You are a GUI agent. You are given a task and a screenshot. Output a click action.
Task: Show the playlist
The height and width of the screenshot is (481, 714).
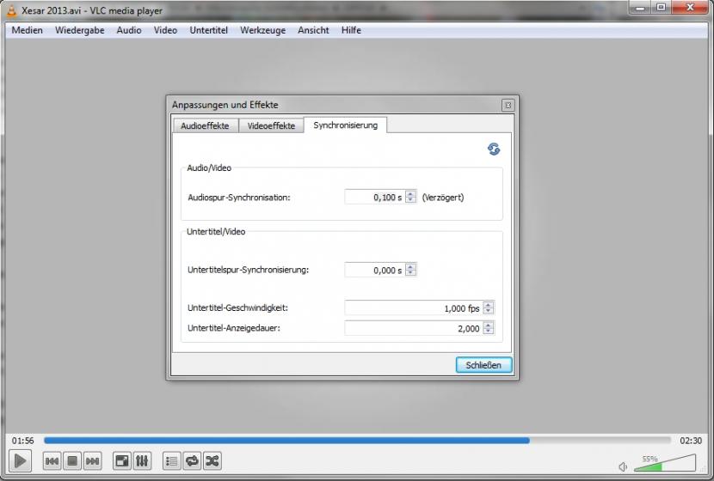[x=172, y=461]
